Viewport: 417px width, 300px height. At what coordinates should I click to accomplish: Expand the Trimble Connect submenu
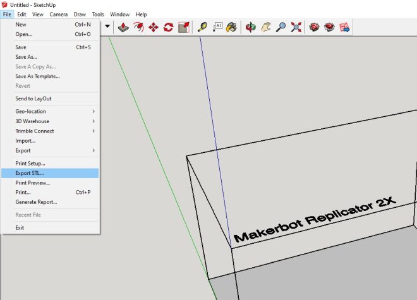coord(50,131)
